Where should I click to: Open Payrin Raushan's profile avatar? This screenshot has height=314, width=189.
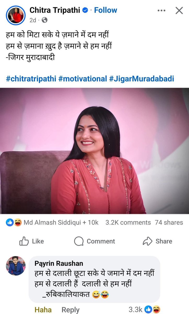(x=16, y=266)
